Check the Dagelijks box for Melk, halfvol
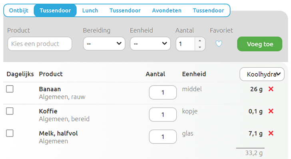291x159 pixels. click(x=10, y=133)
